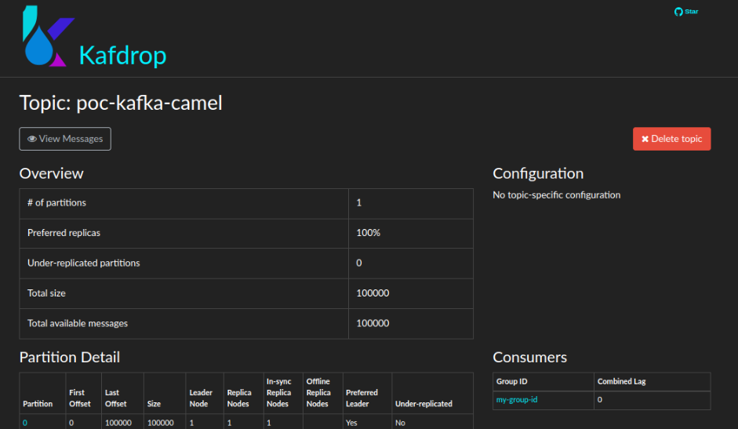This screenshot has width=738, height=429.
Task: Select the 'Topic: poc-kafka-camel' heading
Action: (x=121, y=103)
